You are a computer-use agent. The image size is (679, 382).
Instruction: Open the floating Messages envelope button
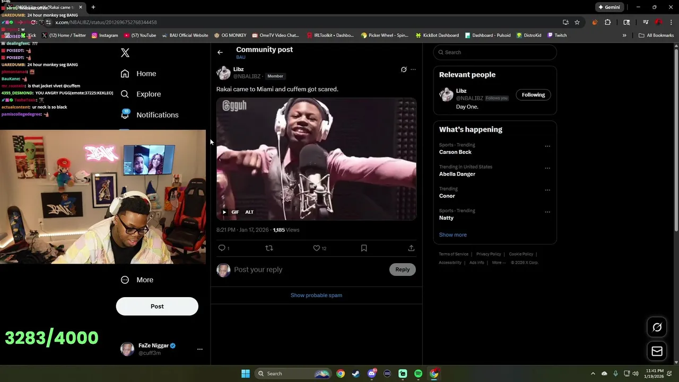[x=657, y=351]
